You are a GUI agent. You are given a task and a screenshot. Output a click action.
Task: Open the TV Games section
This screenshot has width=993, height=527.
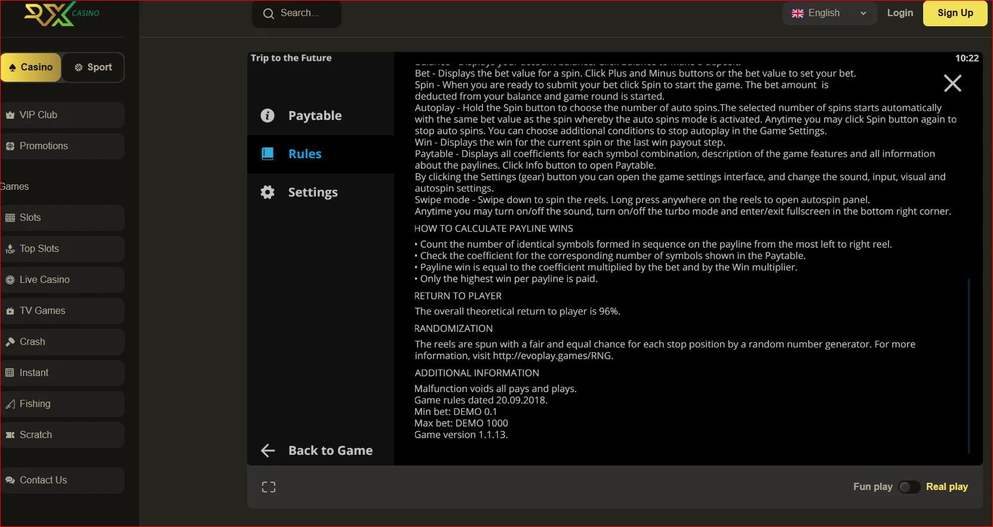point(63,311)
